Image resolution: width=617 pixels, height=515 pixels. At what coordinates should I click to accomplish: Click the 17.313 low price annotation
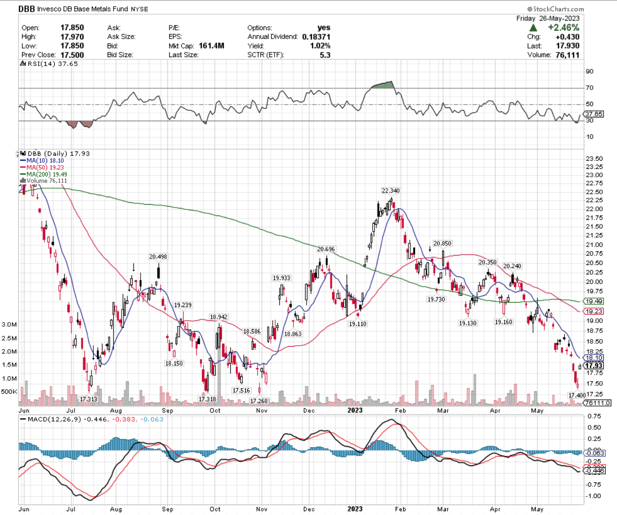click(88, 399)
